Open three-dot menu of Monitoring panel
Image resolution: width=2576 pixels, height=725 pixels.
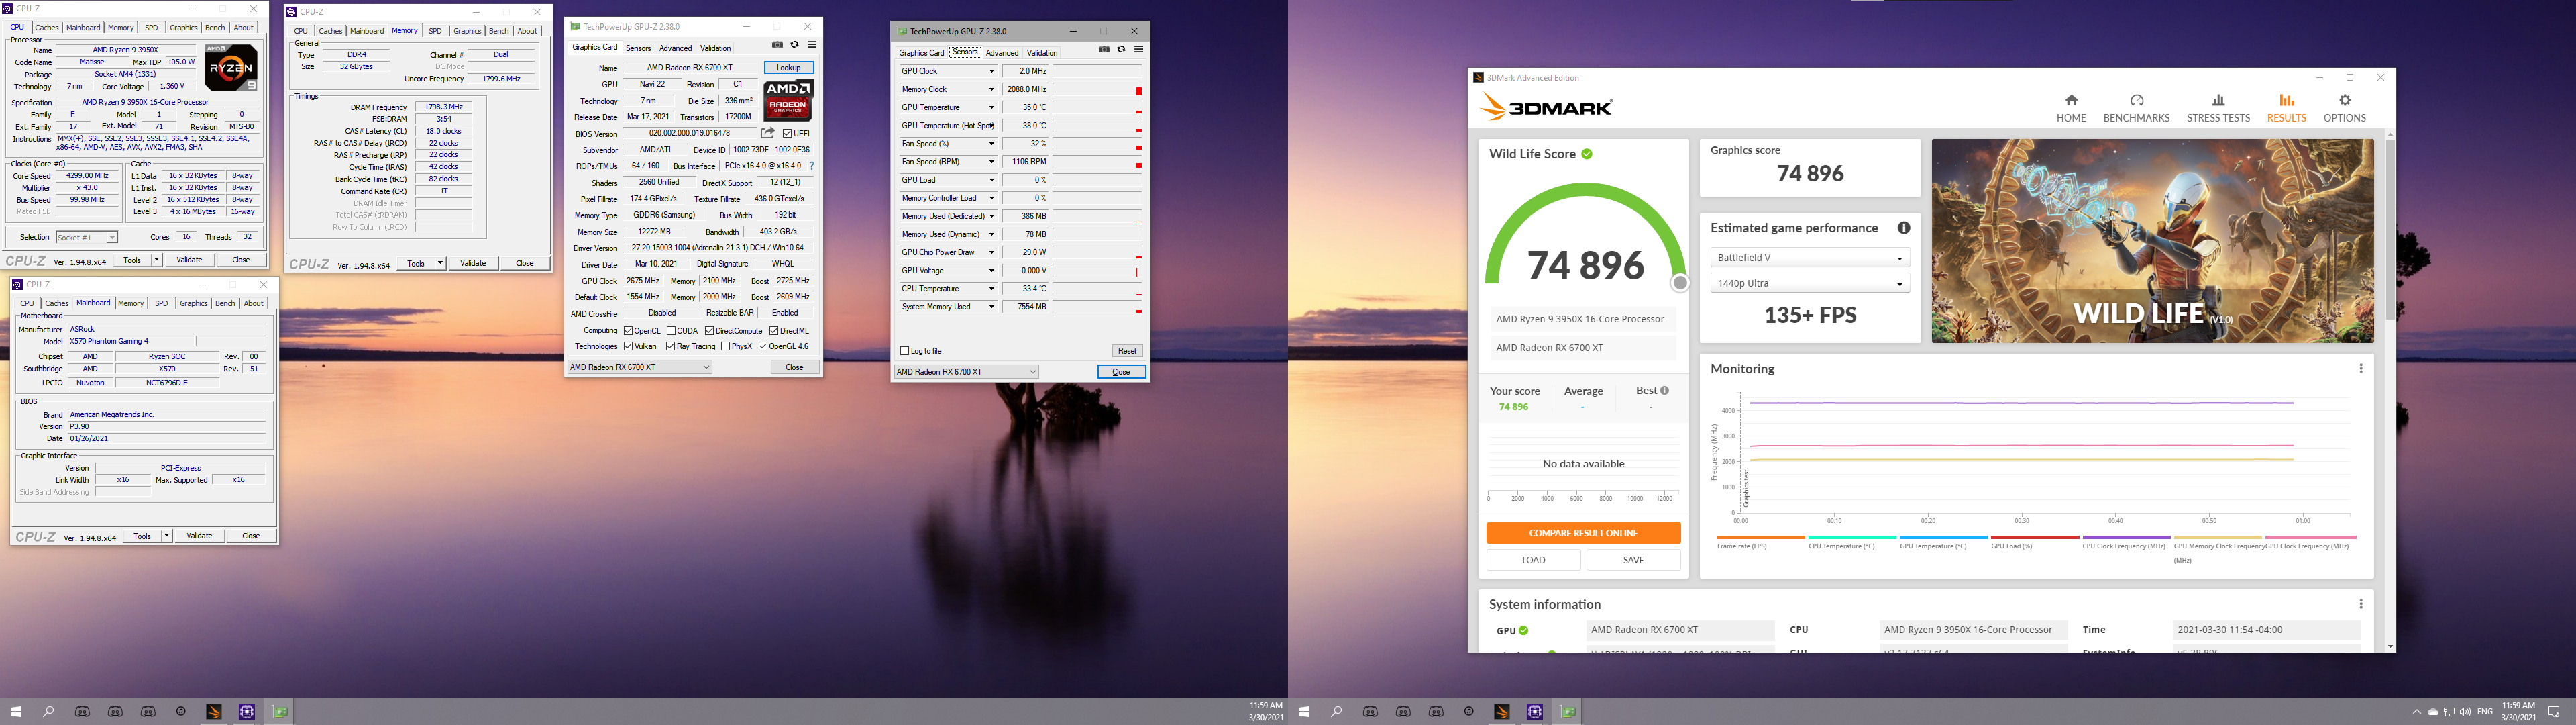point(2361,369)
